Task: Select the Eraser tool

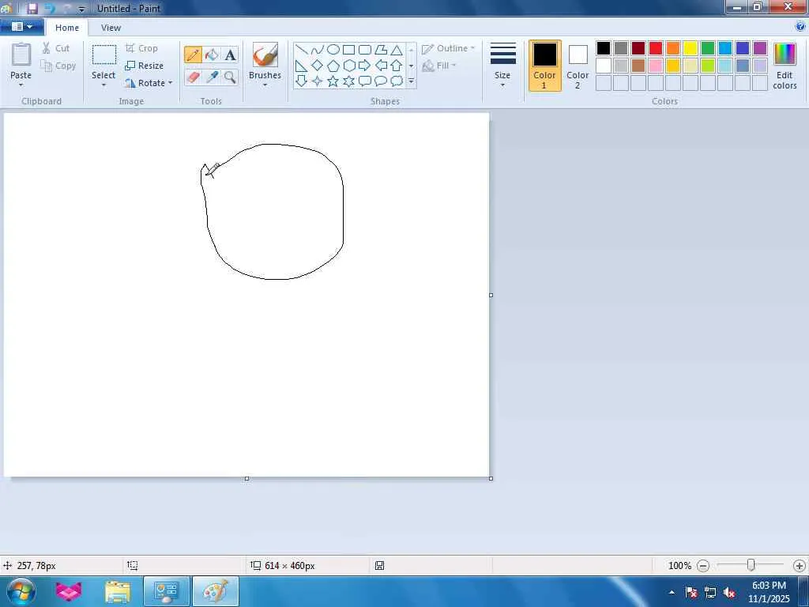Action: [x=193, y=77]
